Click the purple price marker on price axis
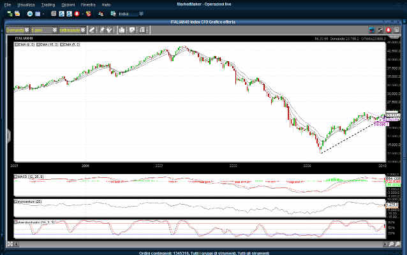 [391, 119]
